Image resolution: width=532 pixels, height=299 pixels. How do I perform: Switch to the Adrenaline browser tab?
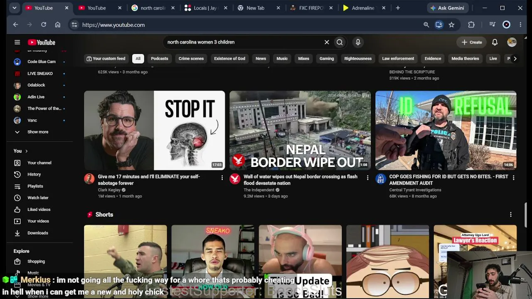pos(364,8)
